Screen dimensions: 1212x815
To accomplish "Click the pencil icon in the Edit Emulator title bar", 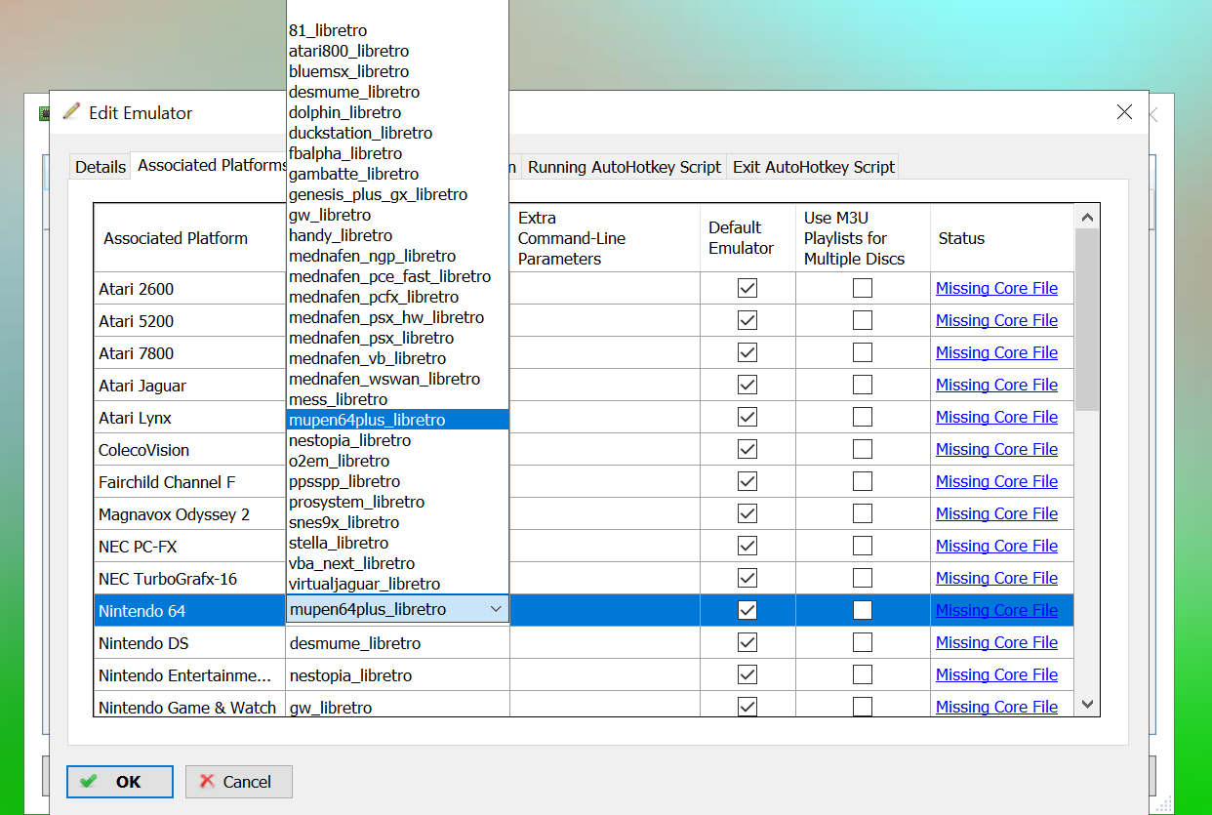I will [x=71, y=111].
